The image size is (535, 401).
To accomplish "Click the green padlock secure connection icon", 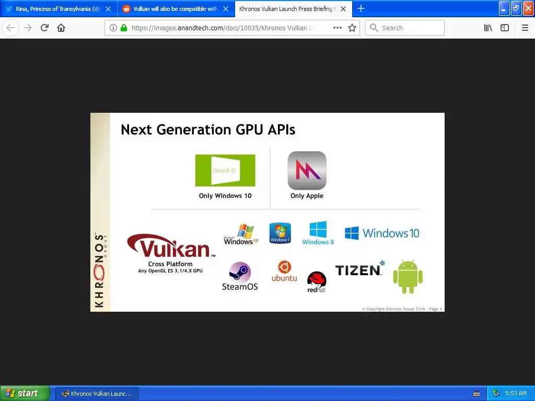I will click(x=124, y=28).
